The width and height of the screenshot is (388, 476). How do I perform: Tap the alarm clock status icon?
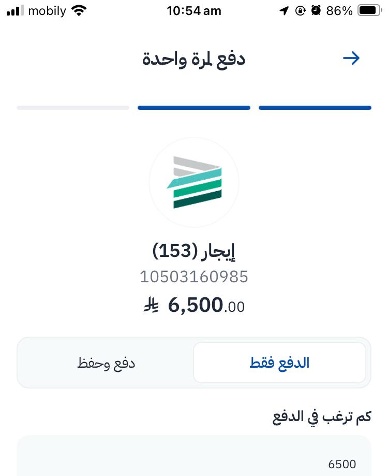pos(316,11)
